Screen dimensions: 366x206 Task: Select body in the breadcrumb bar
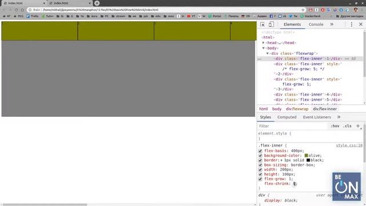coord(277,109)
